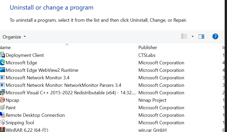Select the WinRAR 6.22 icon
Viewport: 227px width, 132px height.
coord(2,130)
